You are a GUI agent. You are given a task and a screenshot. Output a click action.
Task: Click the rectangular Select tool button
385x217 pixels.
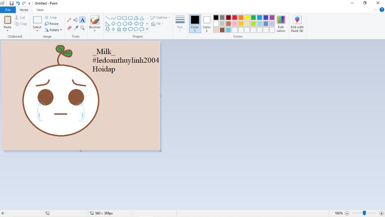(37, 20)
